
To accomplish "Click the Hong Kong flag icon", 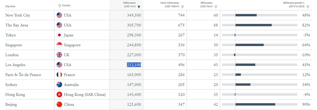I will [59, 94].
